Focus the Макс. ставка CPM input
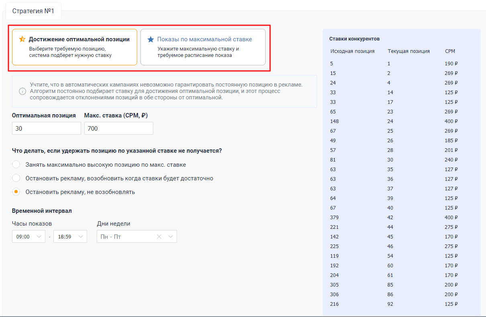486x317 pixels. 119,128
